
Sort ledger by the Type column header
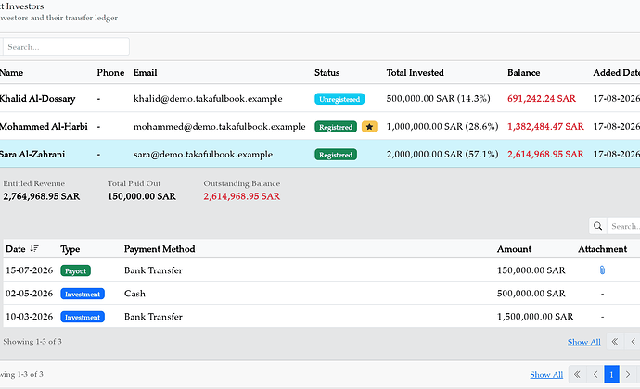70,249
